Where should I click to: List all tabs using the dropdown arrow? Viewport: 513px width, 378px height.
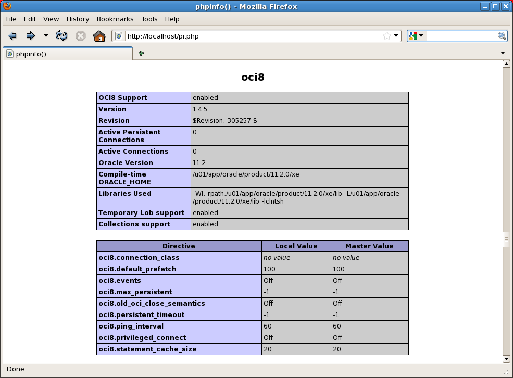[x=503, y=53]
